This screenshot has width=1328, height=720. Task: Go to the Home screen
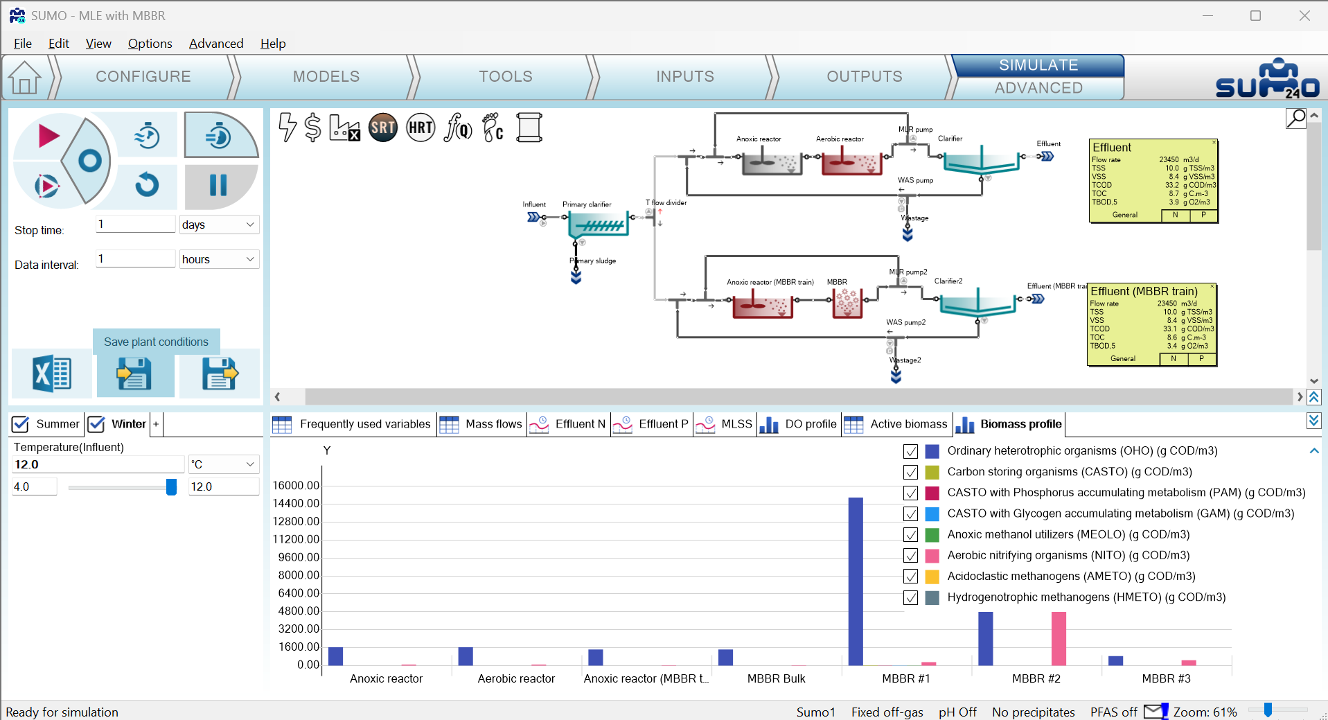pos(25,77)
